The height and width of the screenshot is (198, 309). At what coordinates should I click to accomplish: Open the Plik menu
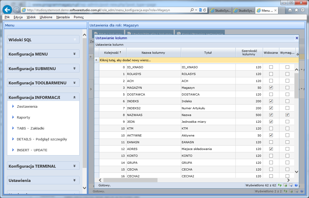point(7,17)
